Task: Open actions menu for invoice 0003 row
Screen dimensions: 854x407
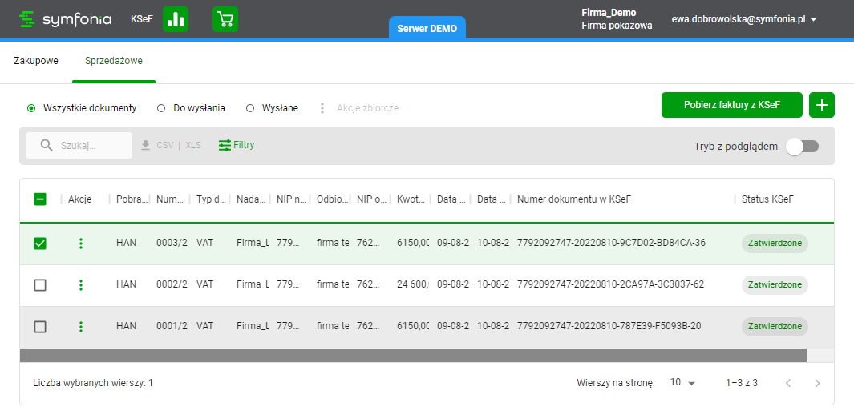Action: click(81, 244)
